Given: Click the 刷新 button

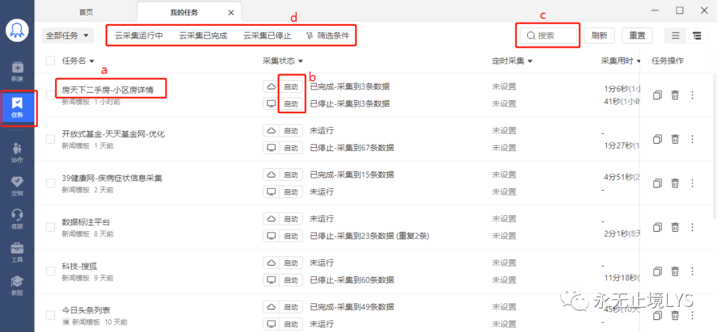Looking at the screenshot, I should click(599, 36).
